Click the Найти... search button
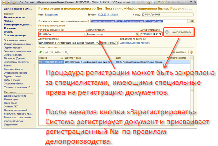 [x=56, y=52]
